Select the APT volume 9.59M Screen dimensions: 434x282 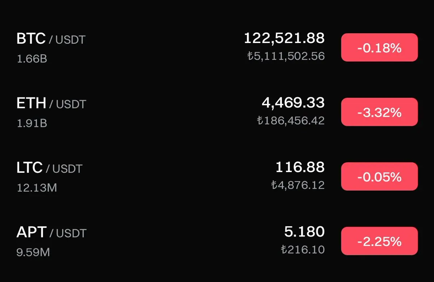33,252
